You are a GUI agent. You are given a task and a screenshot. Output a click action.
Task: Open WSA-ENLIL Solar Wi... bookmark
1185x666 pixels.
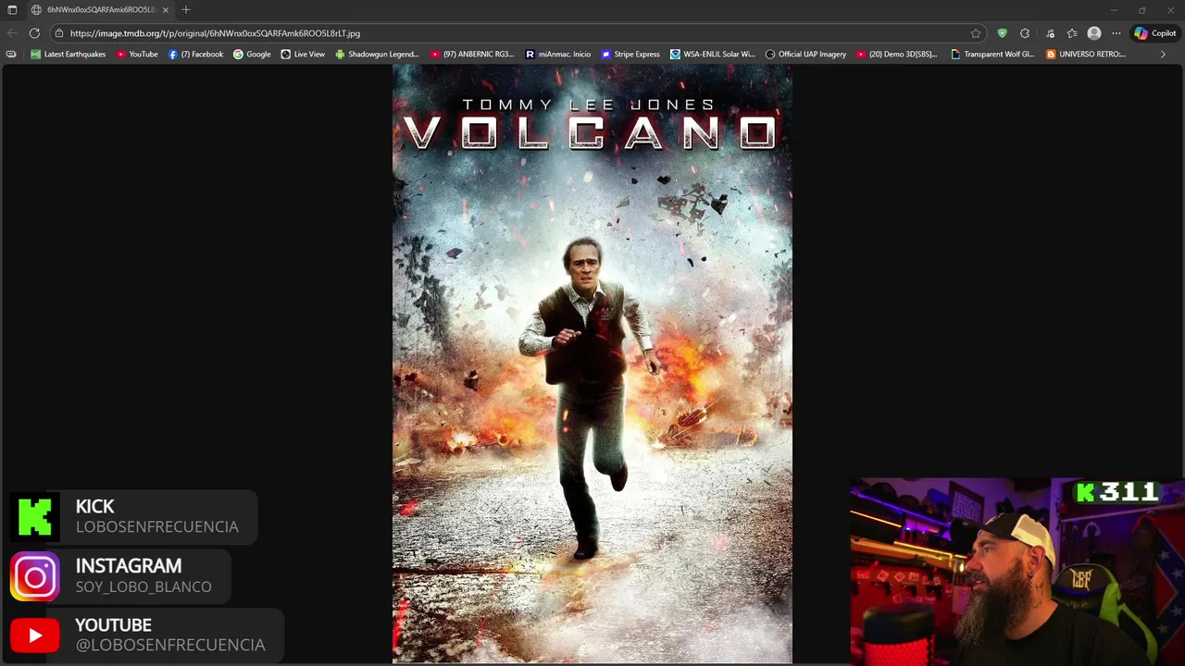click(713, 55)
